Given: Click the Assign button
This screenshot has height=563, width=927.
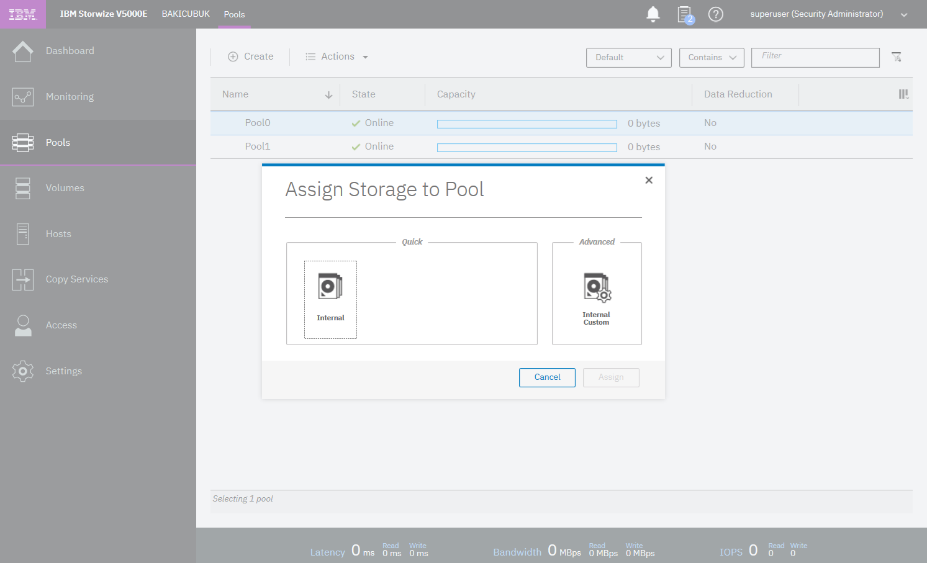Looking at the screenshot, I should click(611, 377).
